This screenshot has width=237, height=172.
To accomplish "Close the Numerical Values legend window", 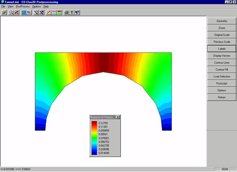I will click(118, 117).
